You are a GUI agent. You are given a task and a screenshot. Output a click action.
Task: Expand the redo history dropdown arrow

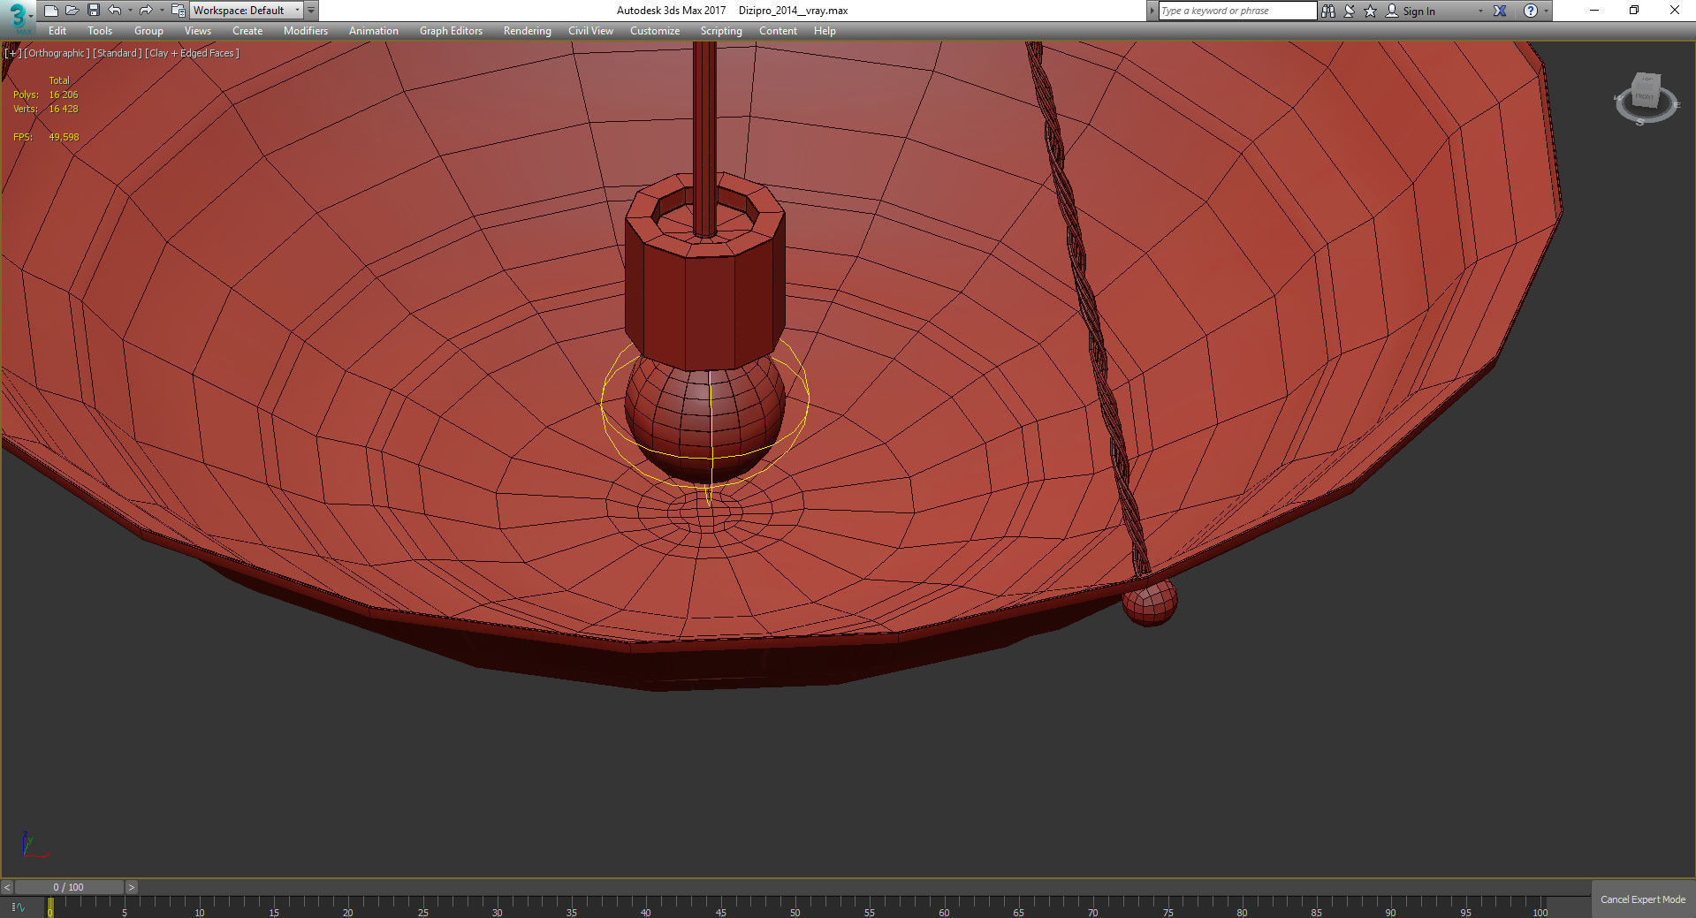162,11
